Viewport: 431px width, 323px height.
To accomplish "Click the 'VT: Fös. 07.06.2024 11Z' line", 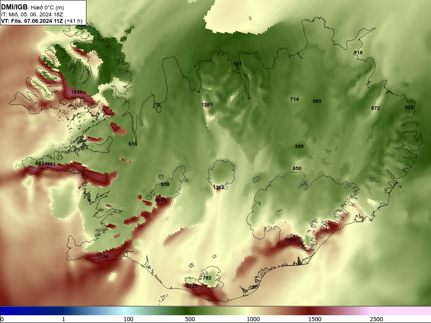I will tap(32, 21).
